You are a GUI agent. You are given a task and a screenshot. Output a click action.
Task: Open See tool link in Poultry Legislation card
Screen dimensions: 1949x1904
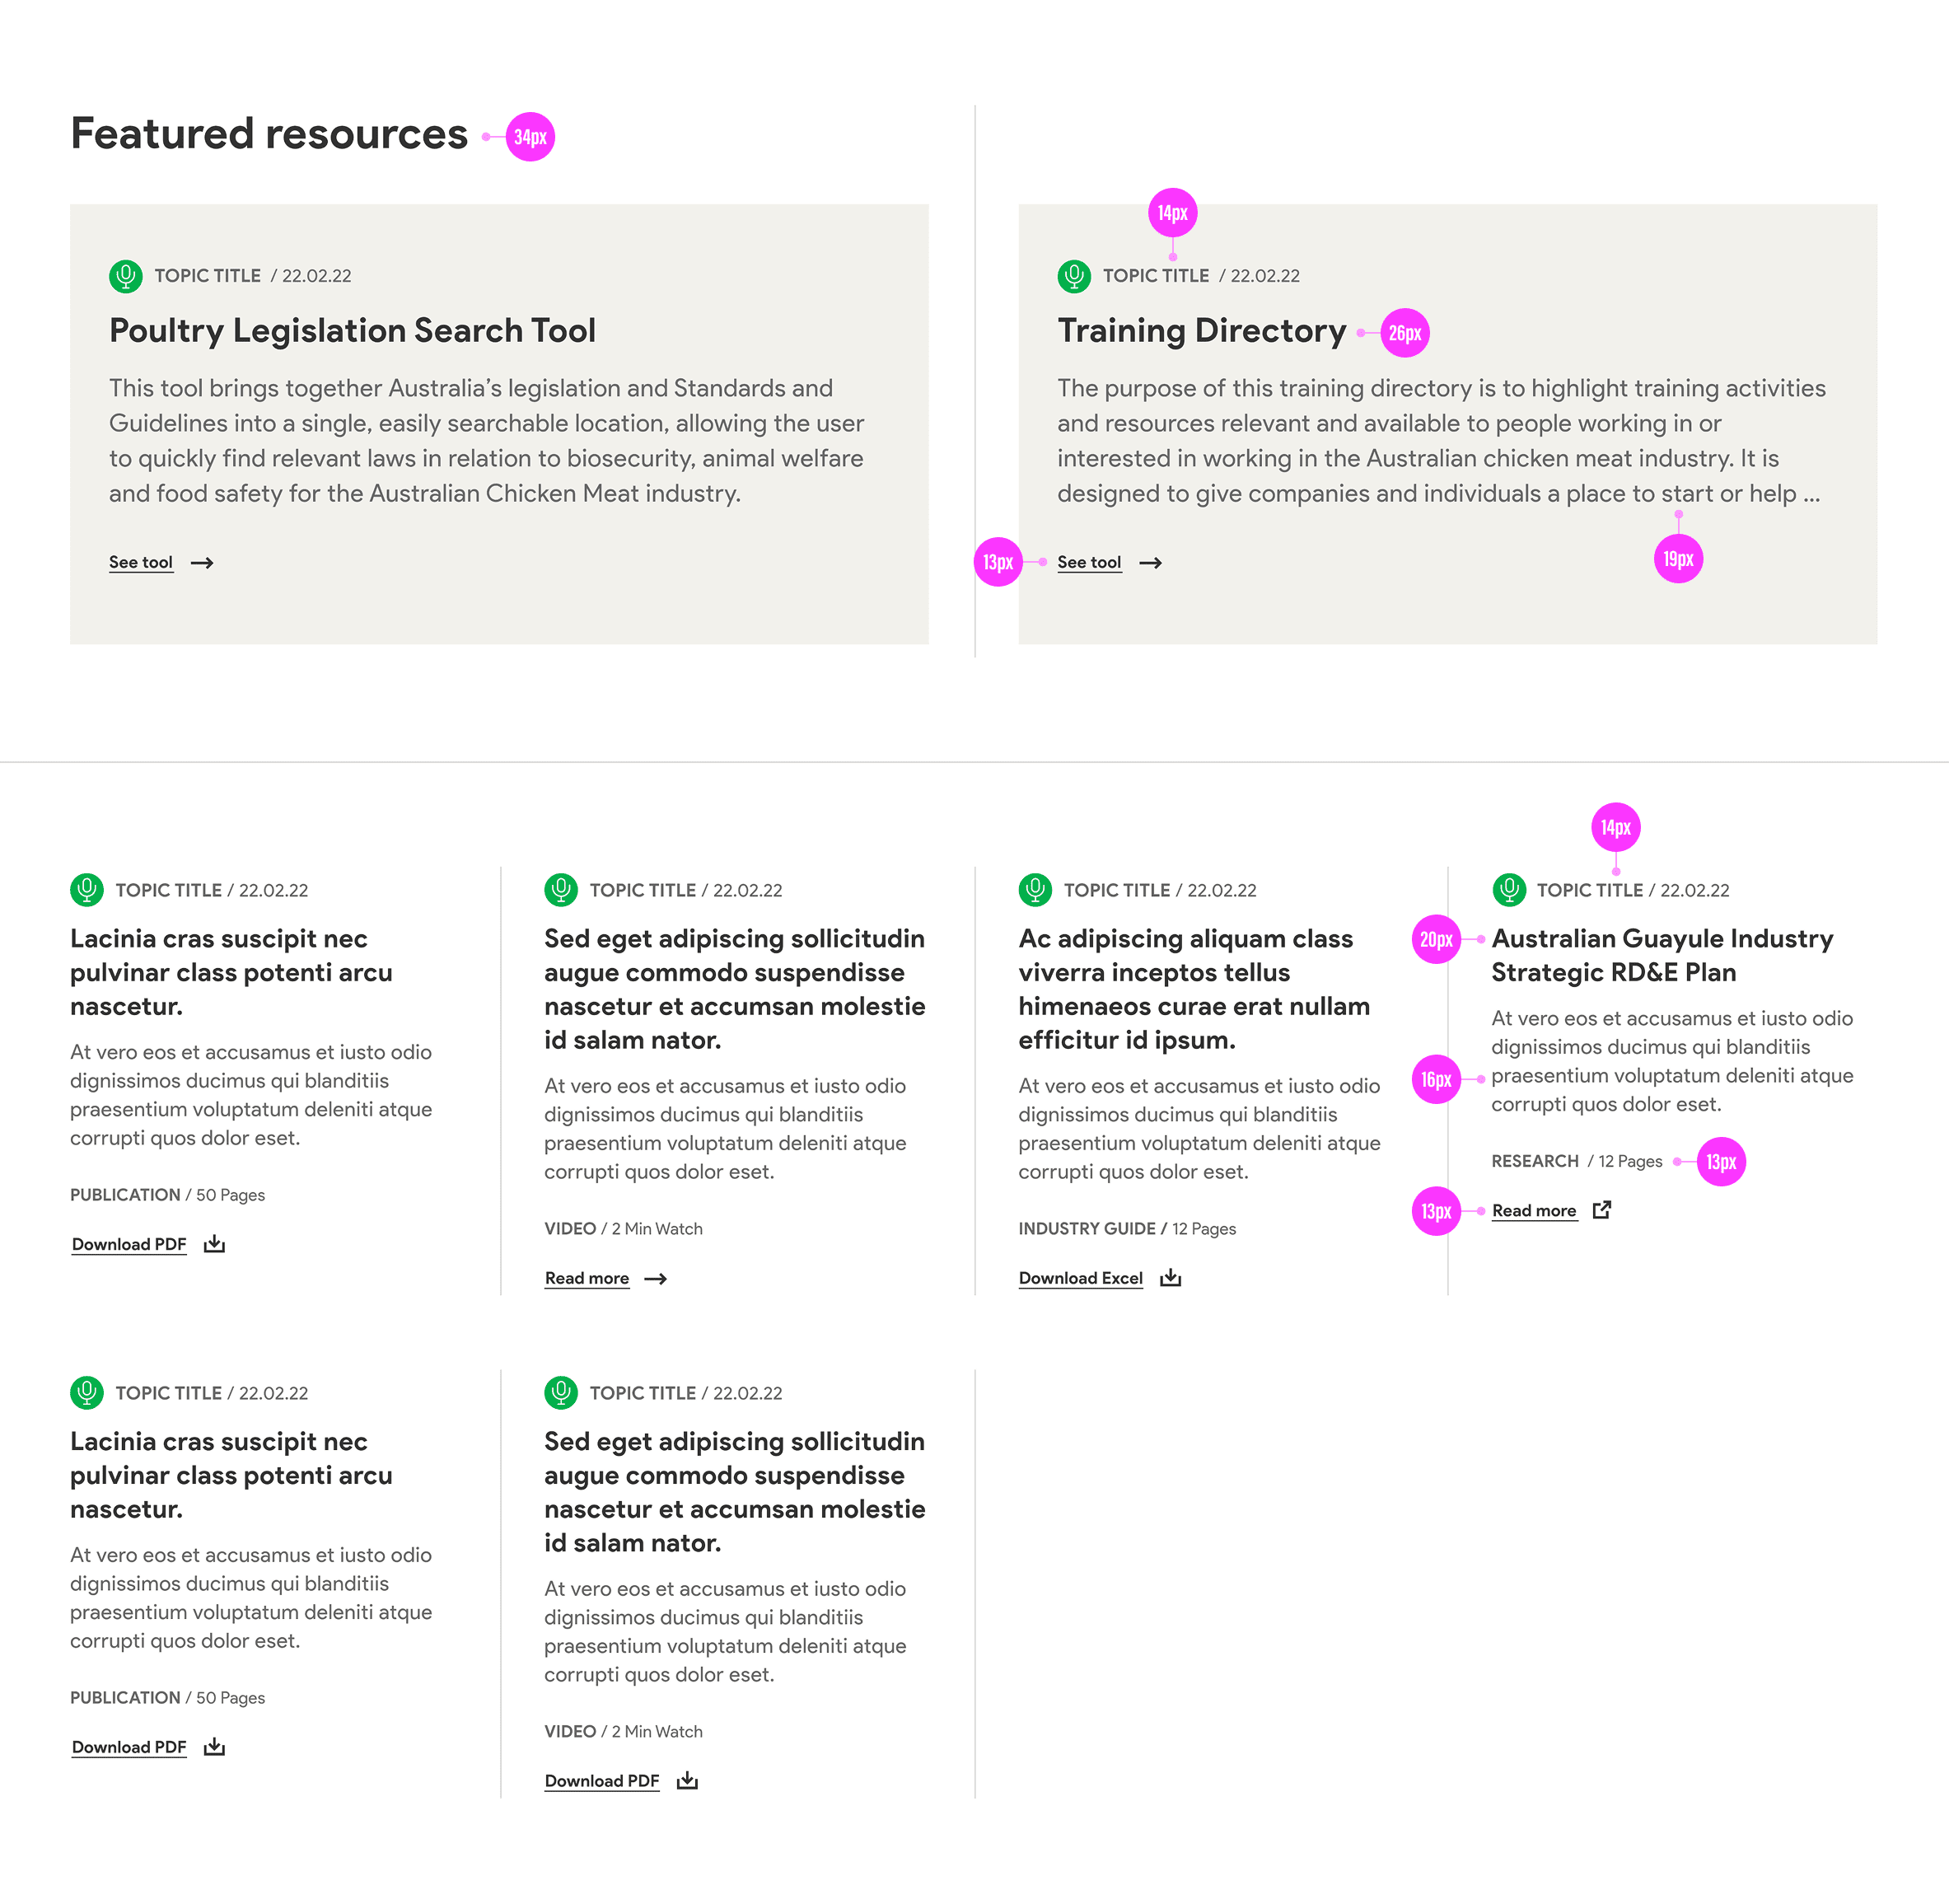click(x=141, y=562)
